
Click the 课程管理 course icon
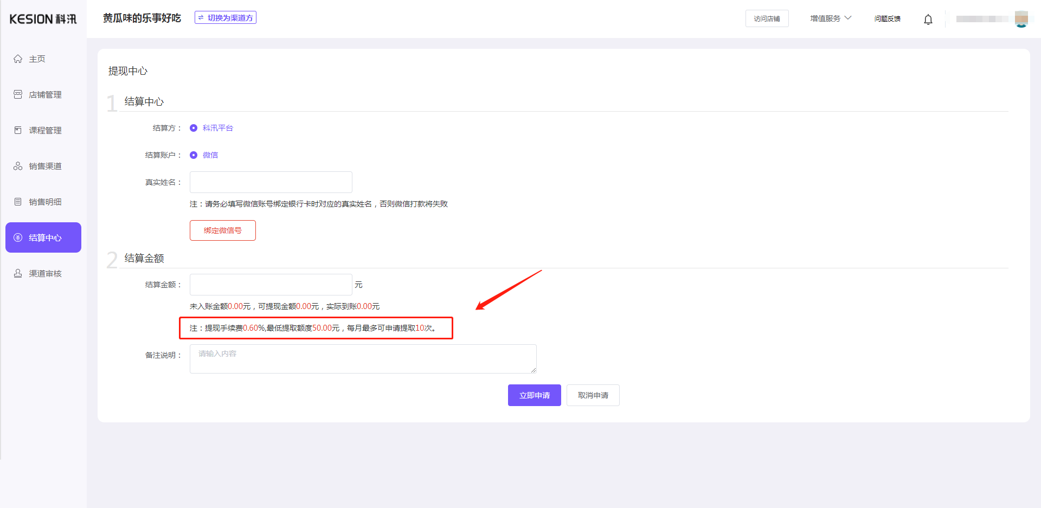coord(18,131)
